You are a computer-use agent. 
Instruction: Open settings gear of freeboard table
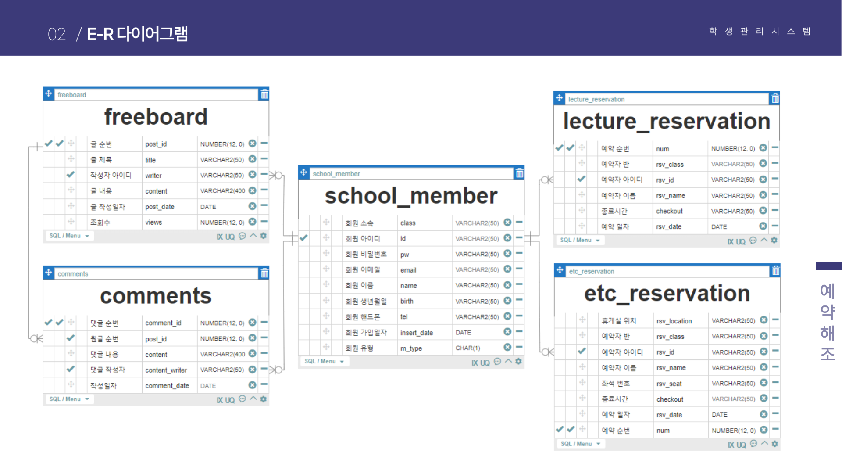(x=264, y=236)
